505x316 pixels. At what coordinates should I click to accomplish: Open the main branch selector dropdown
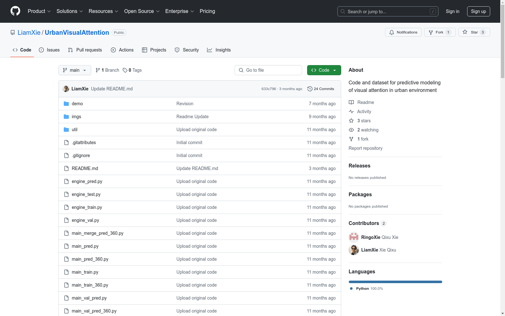coord(75,70)
